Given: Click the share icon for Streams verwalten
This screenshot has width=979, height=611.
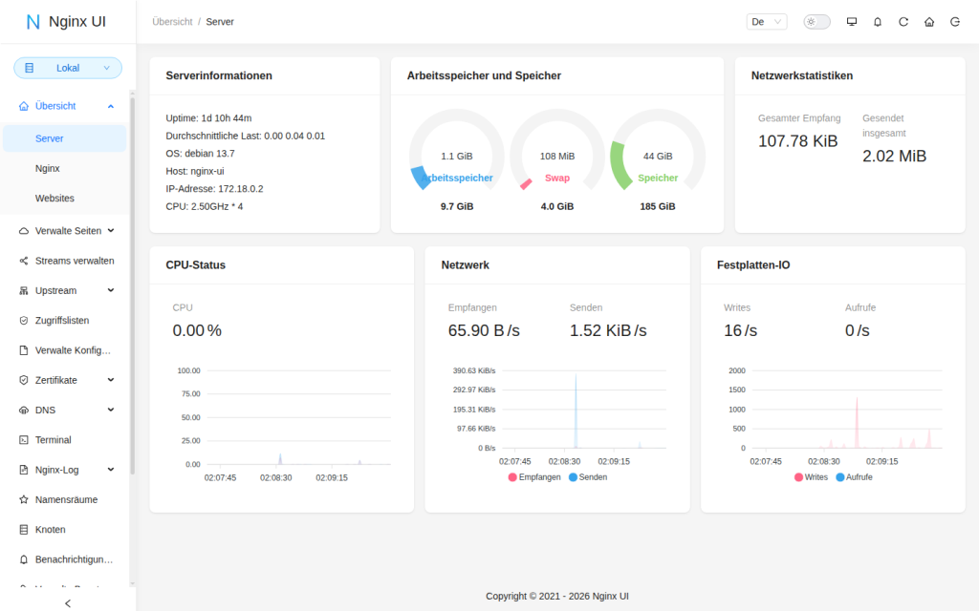Looking at the screenshot, I should tap(24, 261).
